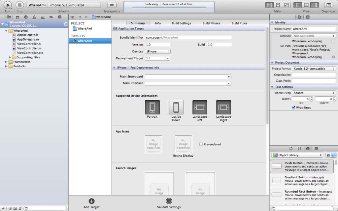This screenshot has width=338, height=211.
Task: Open the Main Interface dropdown arrow
Action: coord(229,83)
